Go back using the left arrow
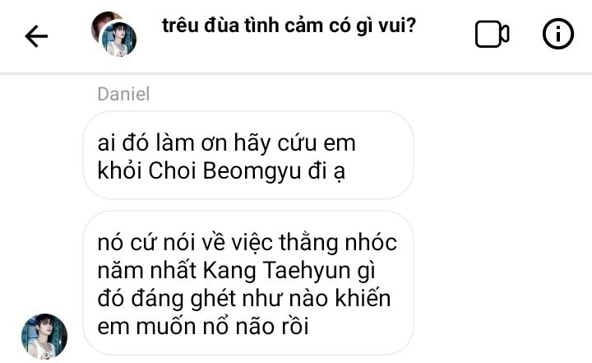The width and height of the screenshot is (592, 363). [x=36, y=36]
